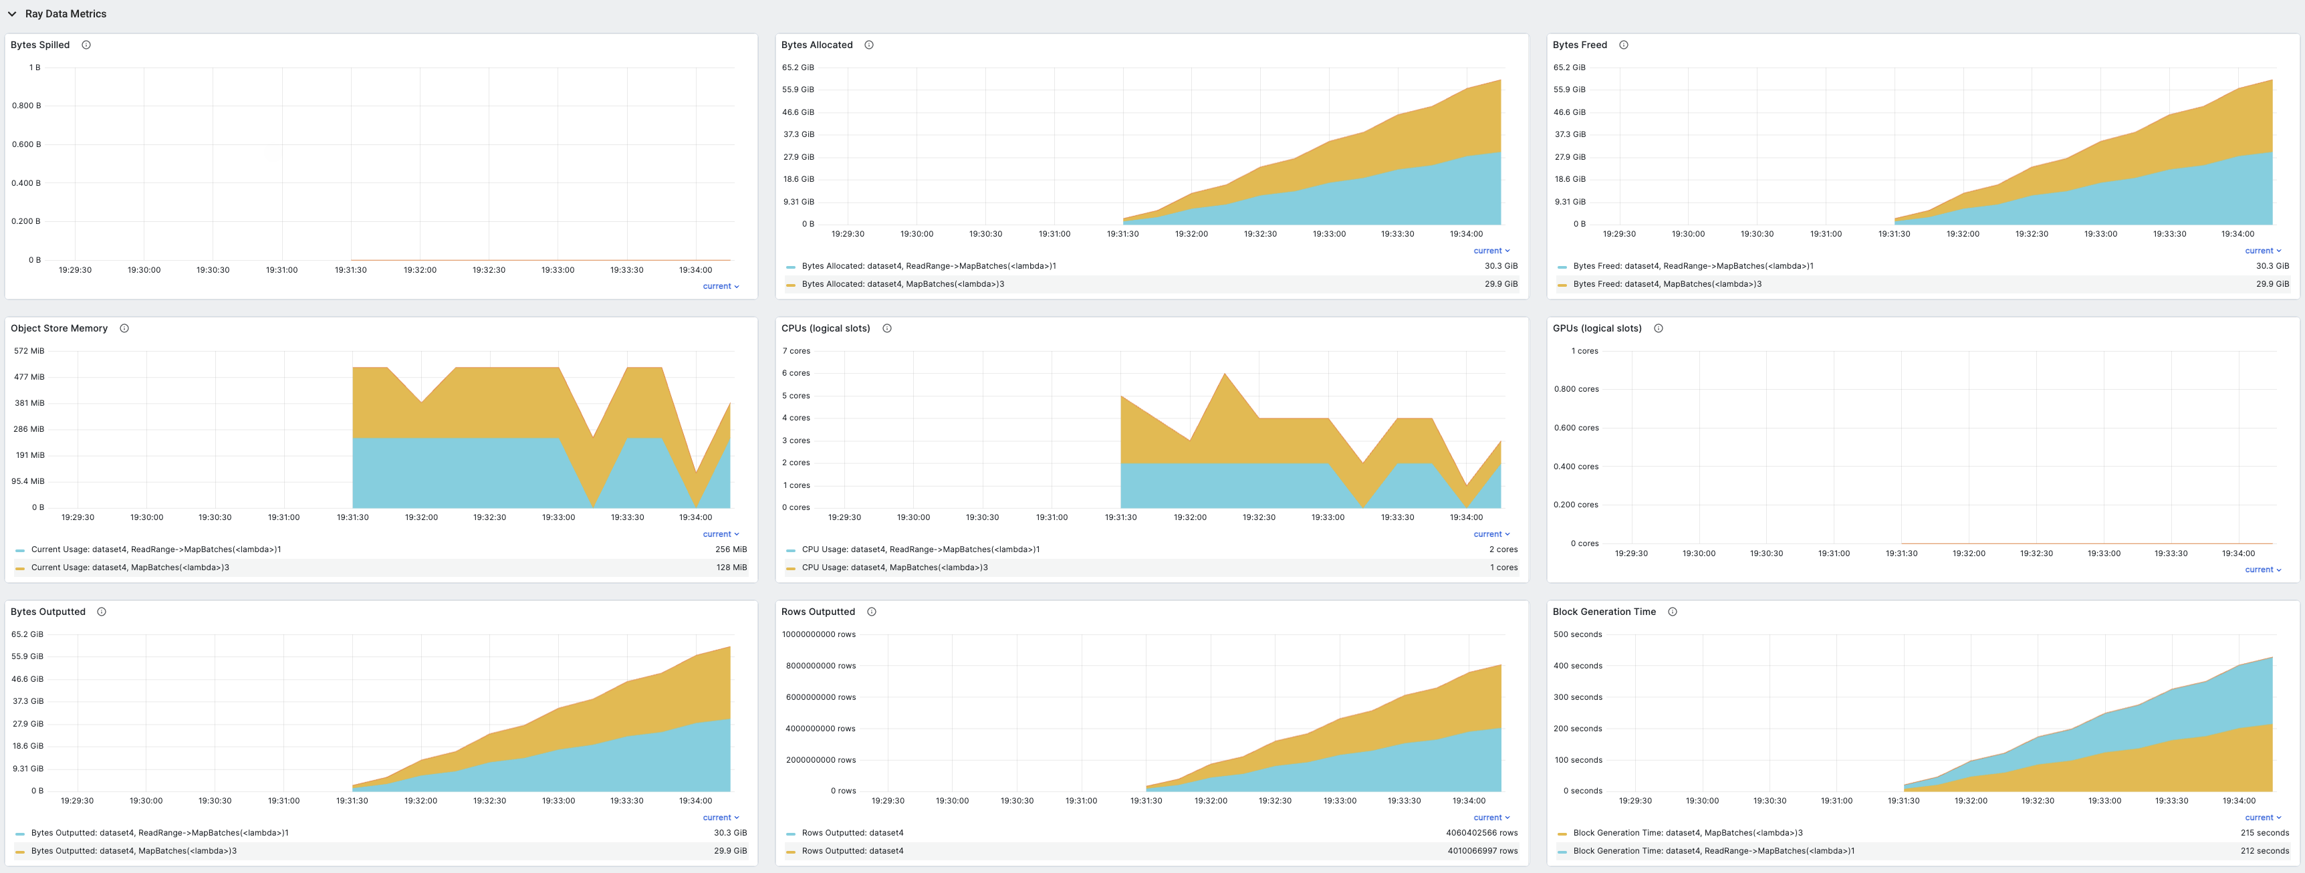Toggle series 'Bytes Outputted: dataset4, ReadRange->MapBatches(<lambda>)1'
The width and height of the screenshot is (2305, 873).
pyautogui.click(x=159, y=833)
